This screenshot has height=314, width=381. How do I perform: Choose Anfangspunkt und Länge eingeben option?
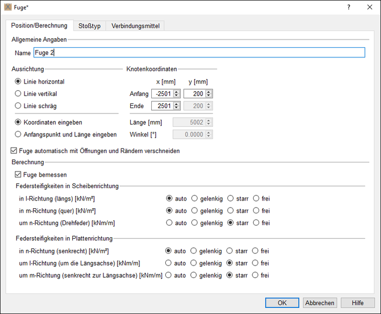18,134
